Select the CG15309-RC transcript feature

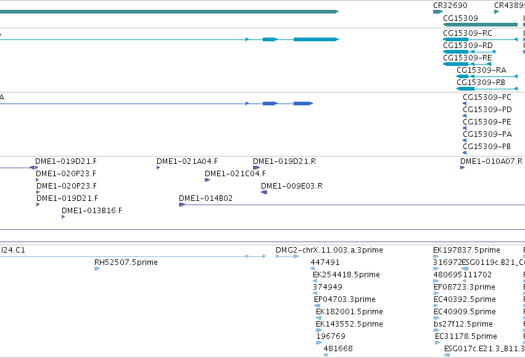tap(480, 39)
